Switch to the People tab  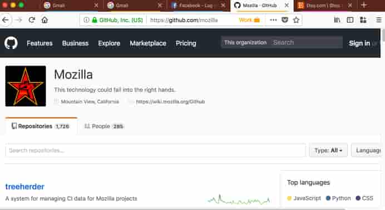coord(104,126)
